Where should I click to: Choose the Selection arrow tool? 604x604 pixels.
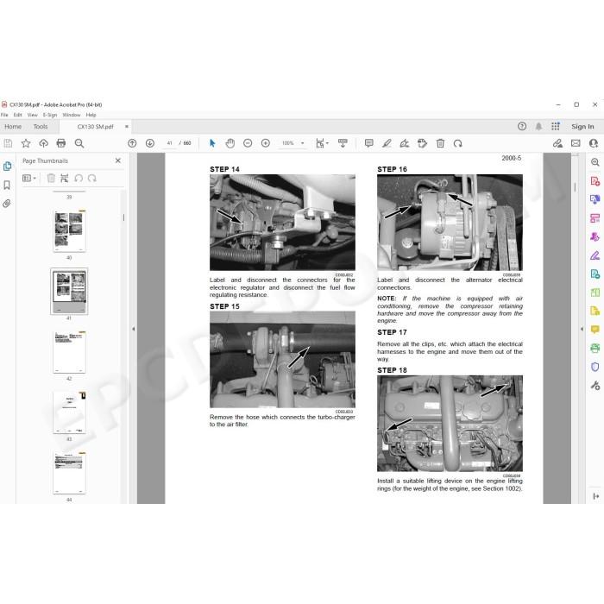212,143
